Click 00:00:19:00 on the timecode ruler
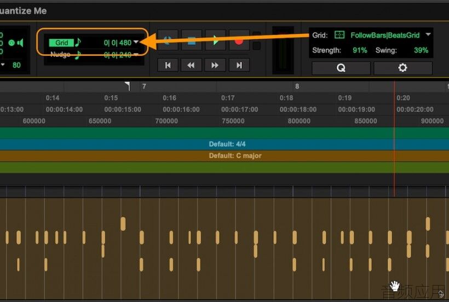 pyautogui.click(x=356, y=109)
